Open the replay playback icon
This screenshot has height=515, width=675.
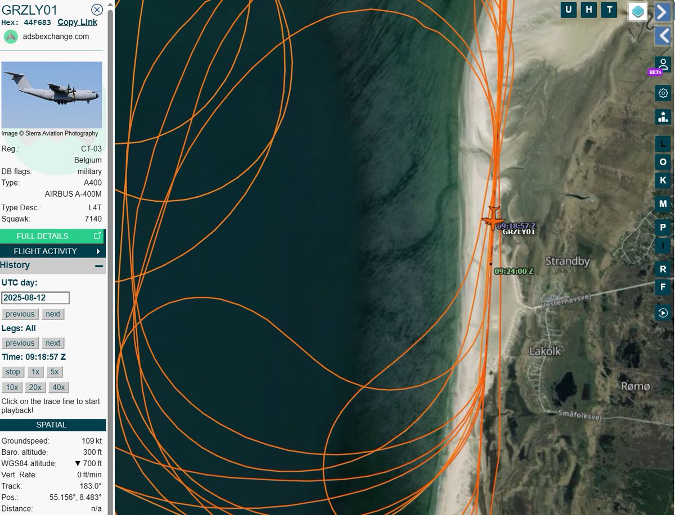pyautogui.click(x=663, y=313)
